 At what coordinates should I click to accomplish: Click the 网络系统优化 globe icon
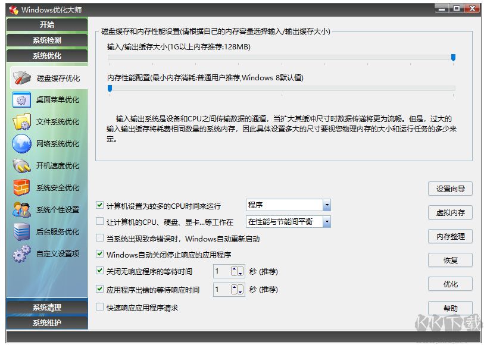point(21,144)
